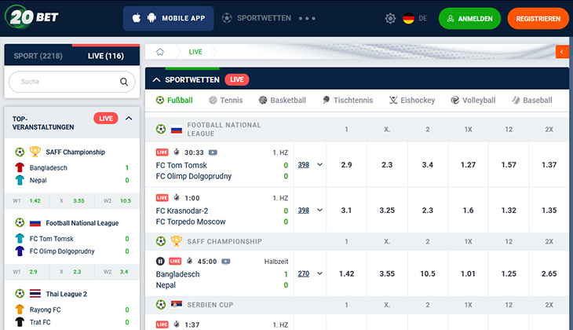This screenshot has width=573, height=330.
Task: Click Russian flag in Football National League header
Action: coord(177,130)
